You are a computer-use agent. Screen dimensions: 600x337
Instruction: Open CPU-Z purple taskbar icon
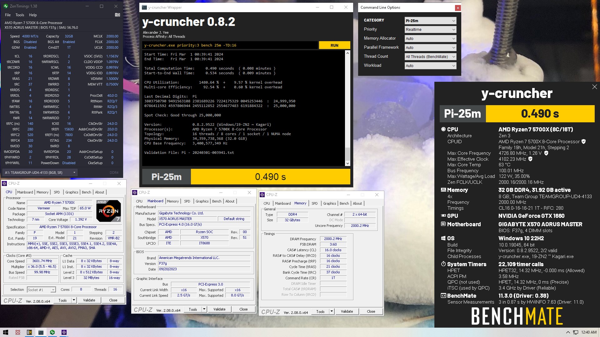(x=64, y=332)
